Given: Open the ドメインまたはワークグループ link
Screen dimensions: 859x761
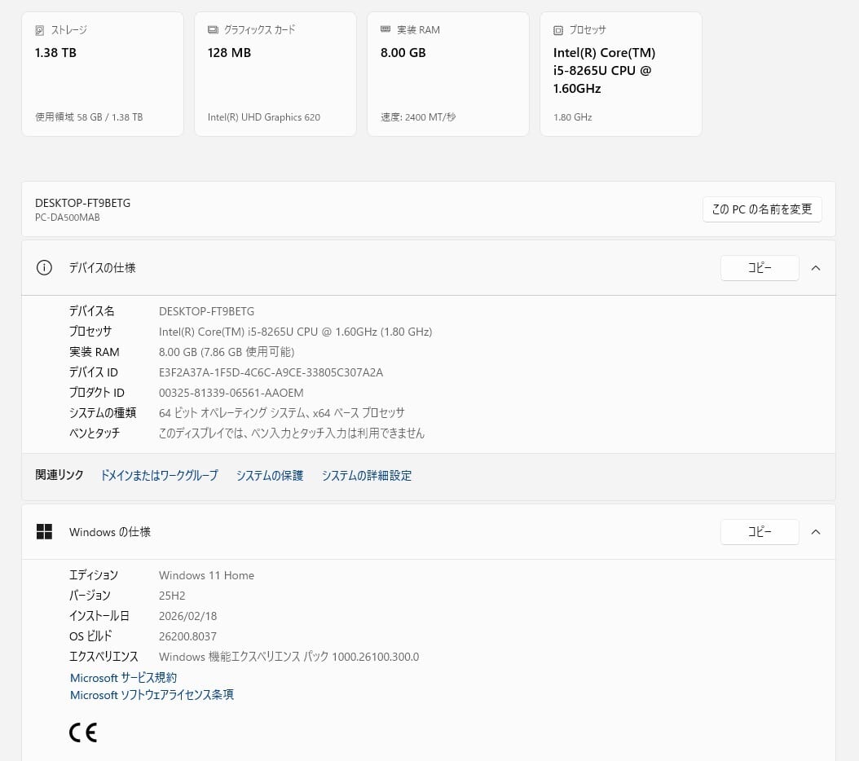Looking at the screenshot, I should [x=159, y=475].
